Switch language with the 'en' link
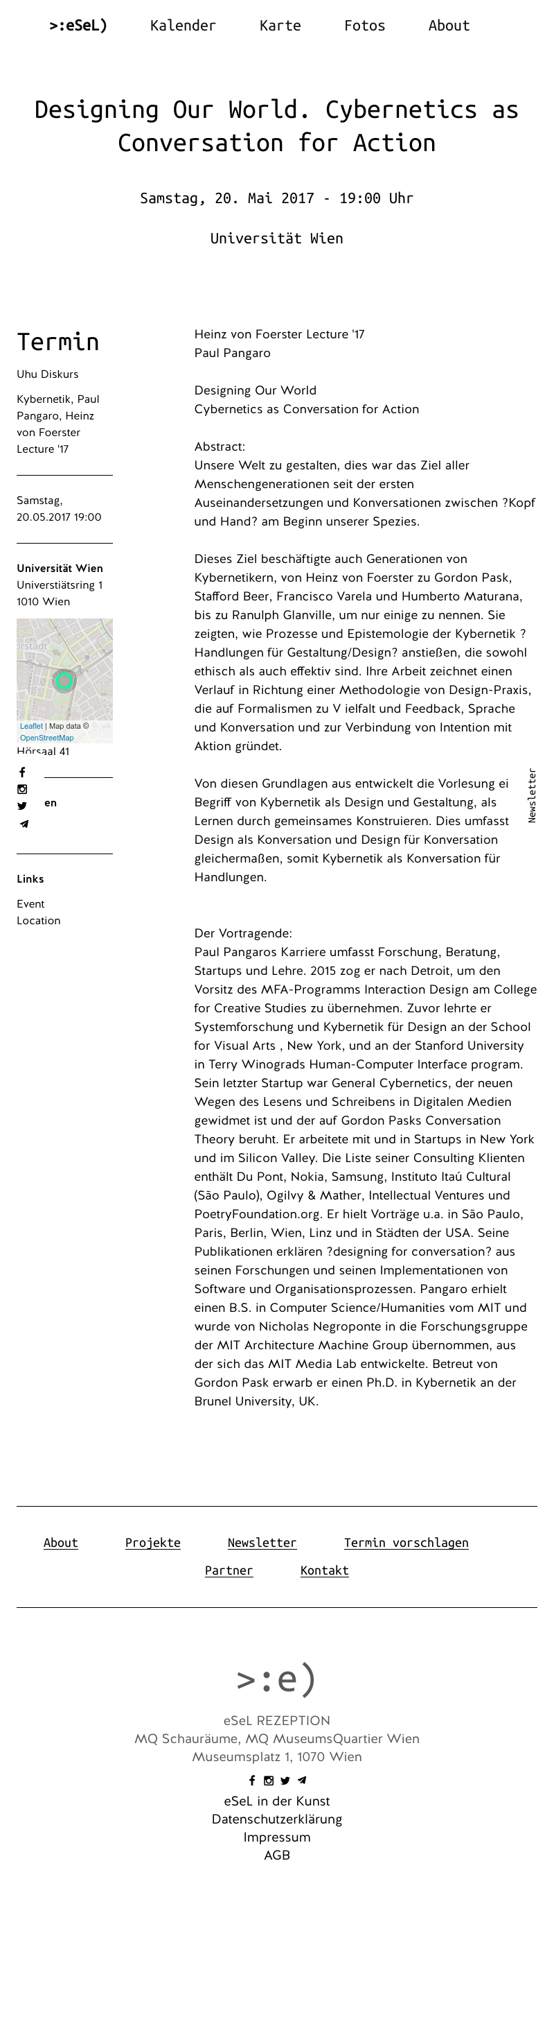The image size is (554, 2026). coord(51,803)
